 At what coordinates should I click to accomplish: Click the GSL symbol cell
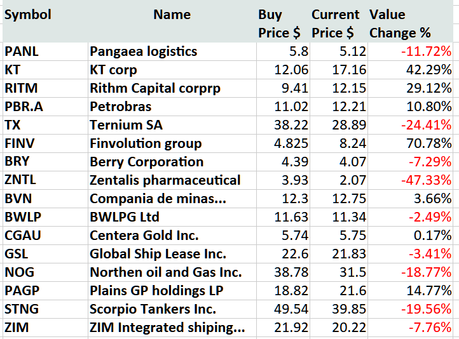16,254
